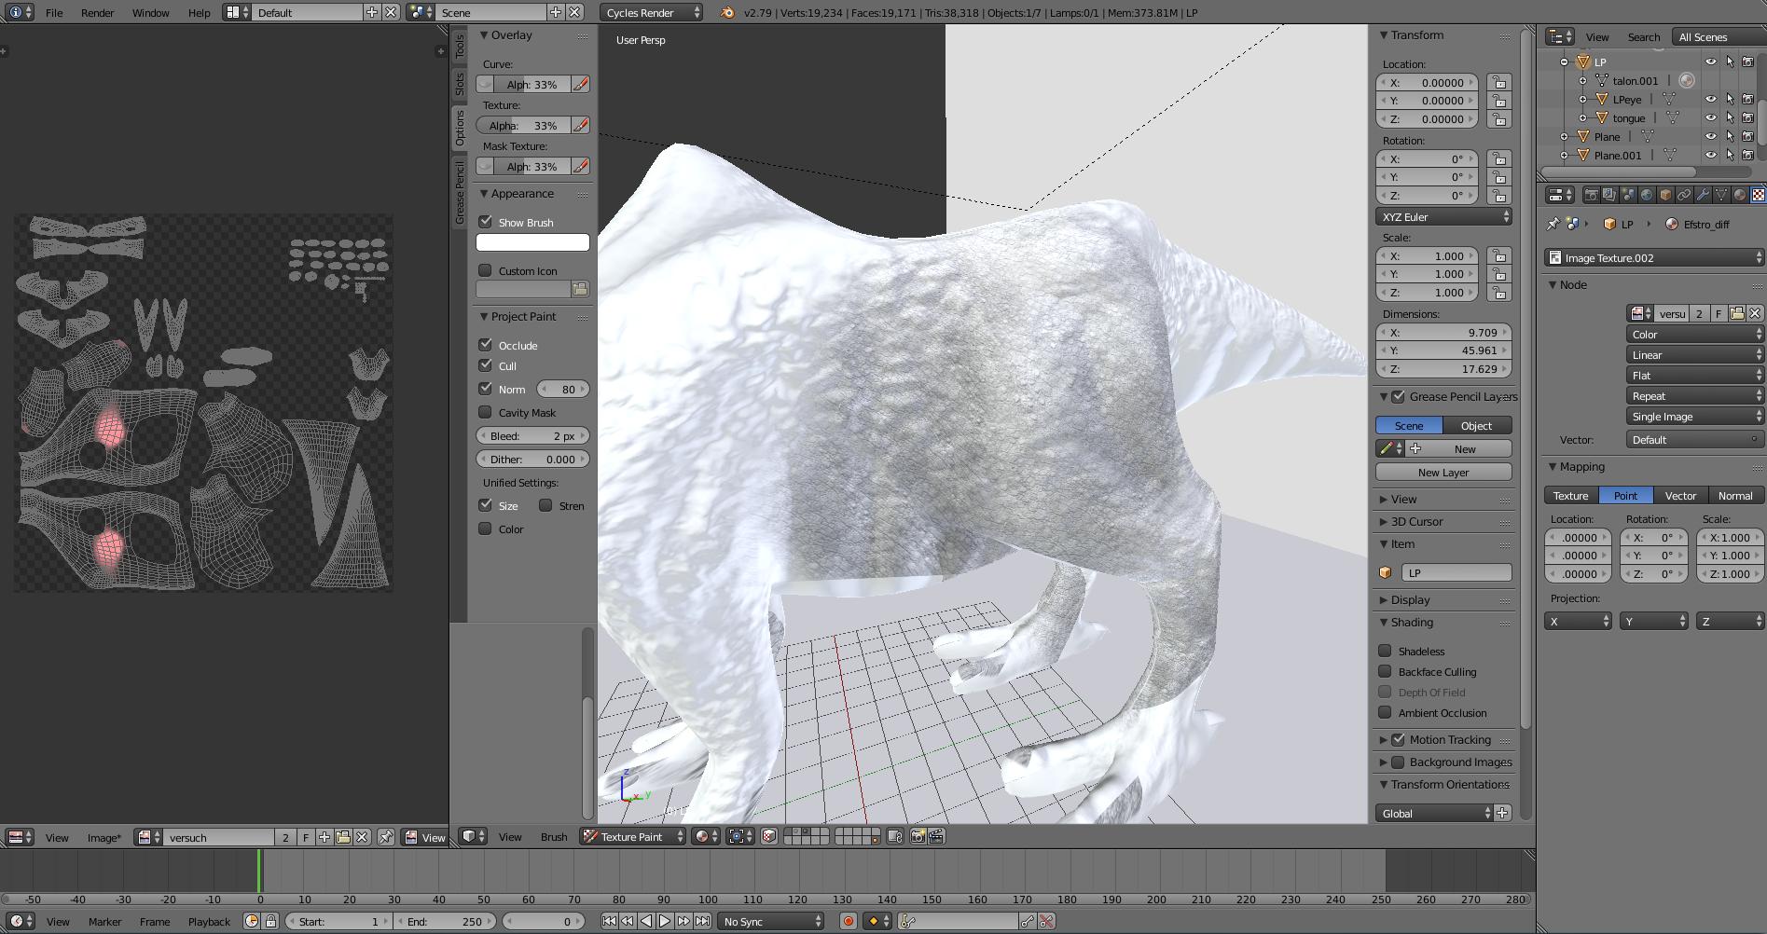Open the Object properties cube icon

pyautogui.click(x=1665, y=195)
